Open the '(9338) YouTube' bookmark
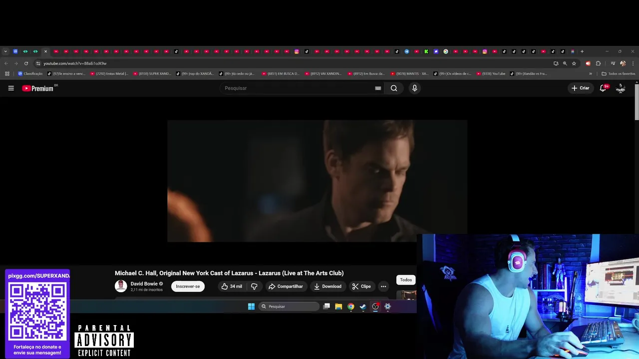Viewport: 639px width, 359px height. tap(491, 74)
